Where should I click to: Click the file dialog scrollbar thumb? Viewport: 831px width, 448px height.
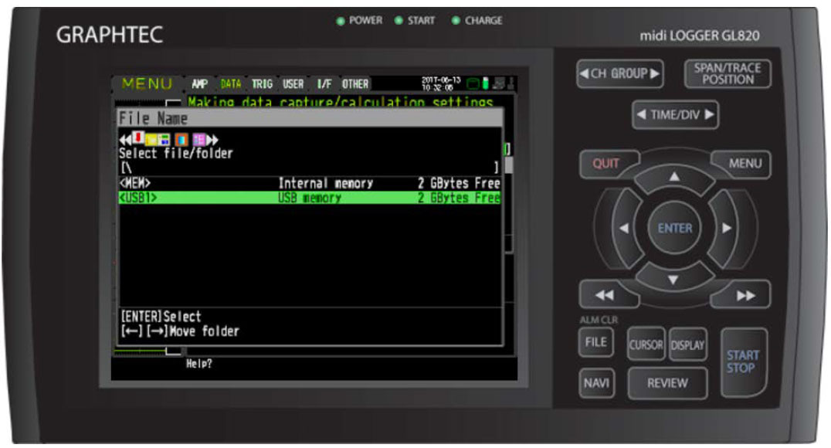tap(509, 165)
